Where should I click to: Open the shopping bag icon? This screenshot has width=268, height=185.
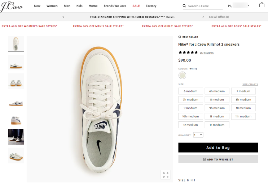tap(262, 5)
